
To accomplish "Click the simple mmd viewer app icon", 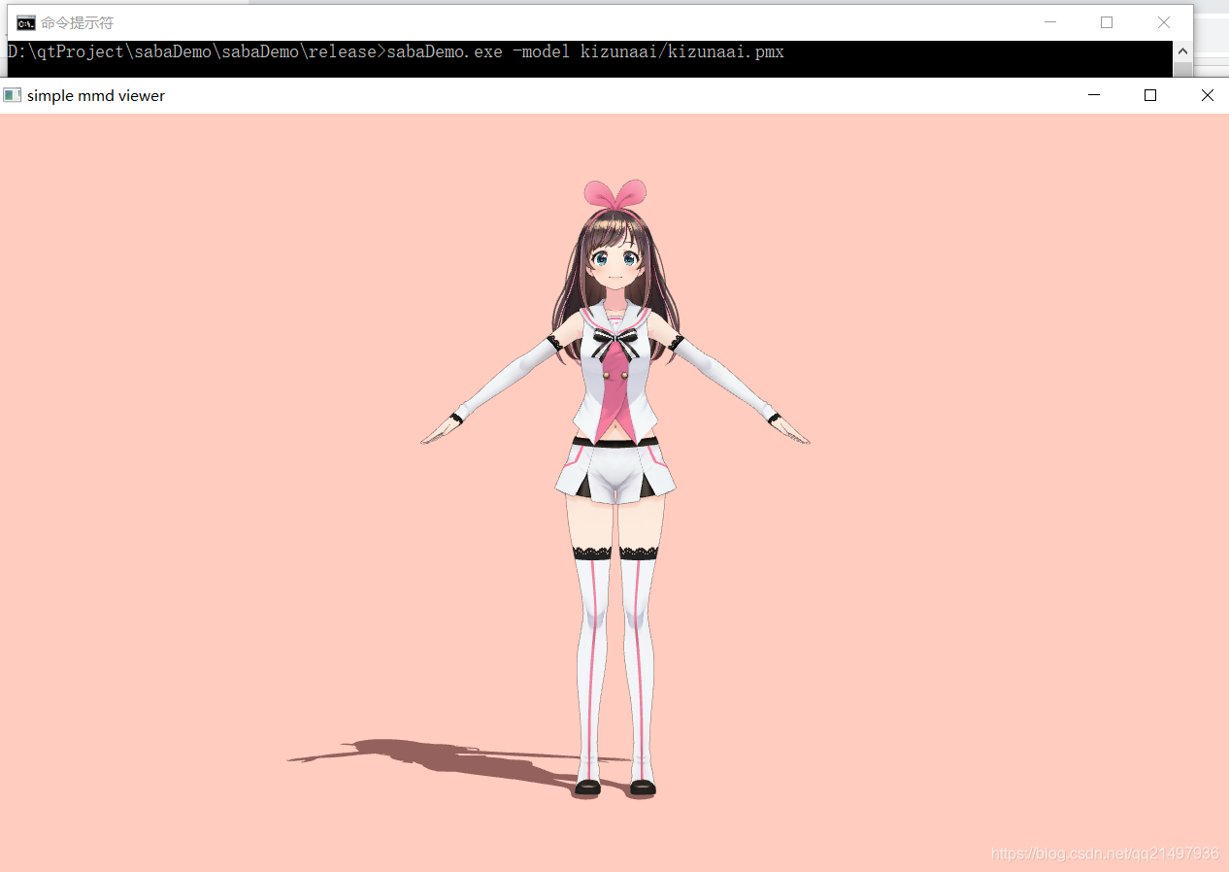I will [12, 95].
